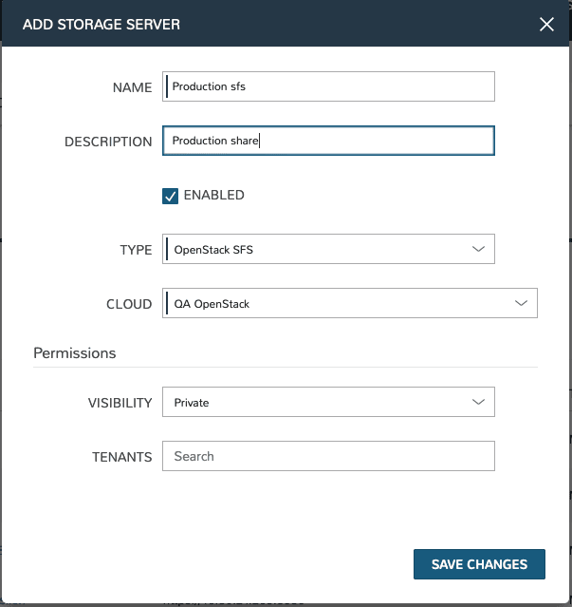Click the TENANTS field label

point(123,457)
